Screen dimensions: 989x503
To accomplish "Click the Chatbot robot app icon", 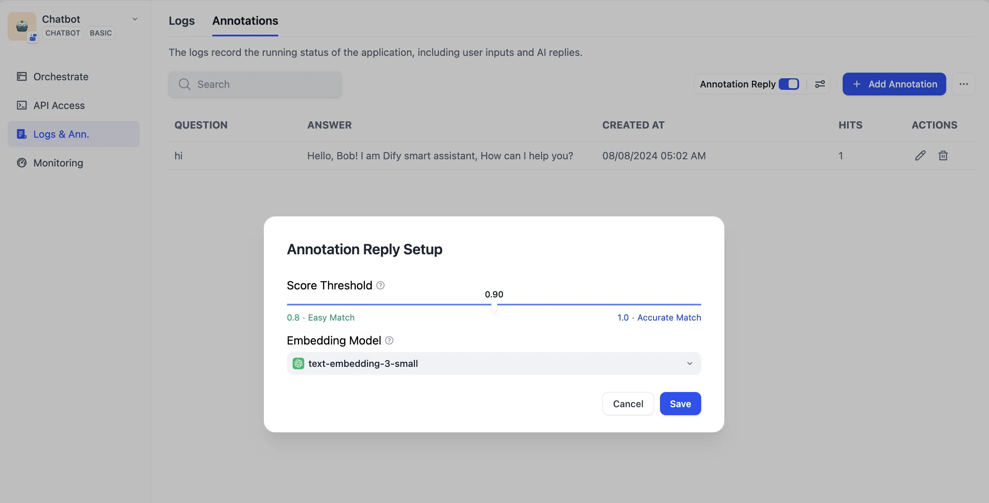I will click(22, 26).
